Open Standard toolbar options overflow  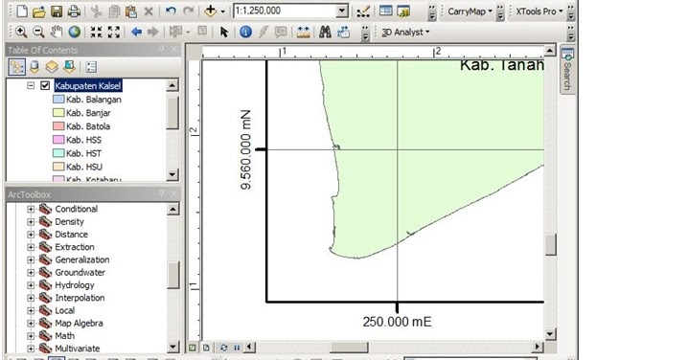click(x=432, y=13)
